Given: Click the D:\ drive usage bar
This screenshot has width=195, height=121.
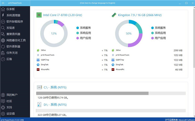Looking at the screenshot, I should pyautogui.click(x=111, y=111).
